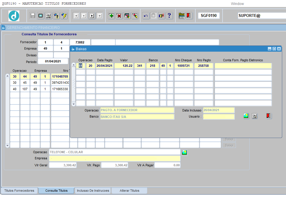This screenshot has width=286, height=199.
Task: Click the up arrow of the titles list scrollbar
Action: (8, 76)
